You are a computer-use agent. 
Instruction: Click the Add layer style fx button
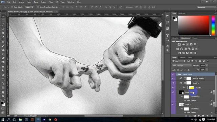pos(191,116)
